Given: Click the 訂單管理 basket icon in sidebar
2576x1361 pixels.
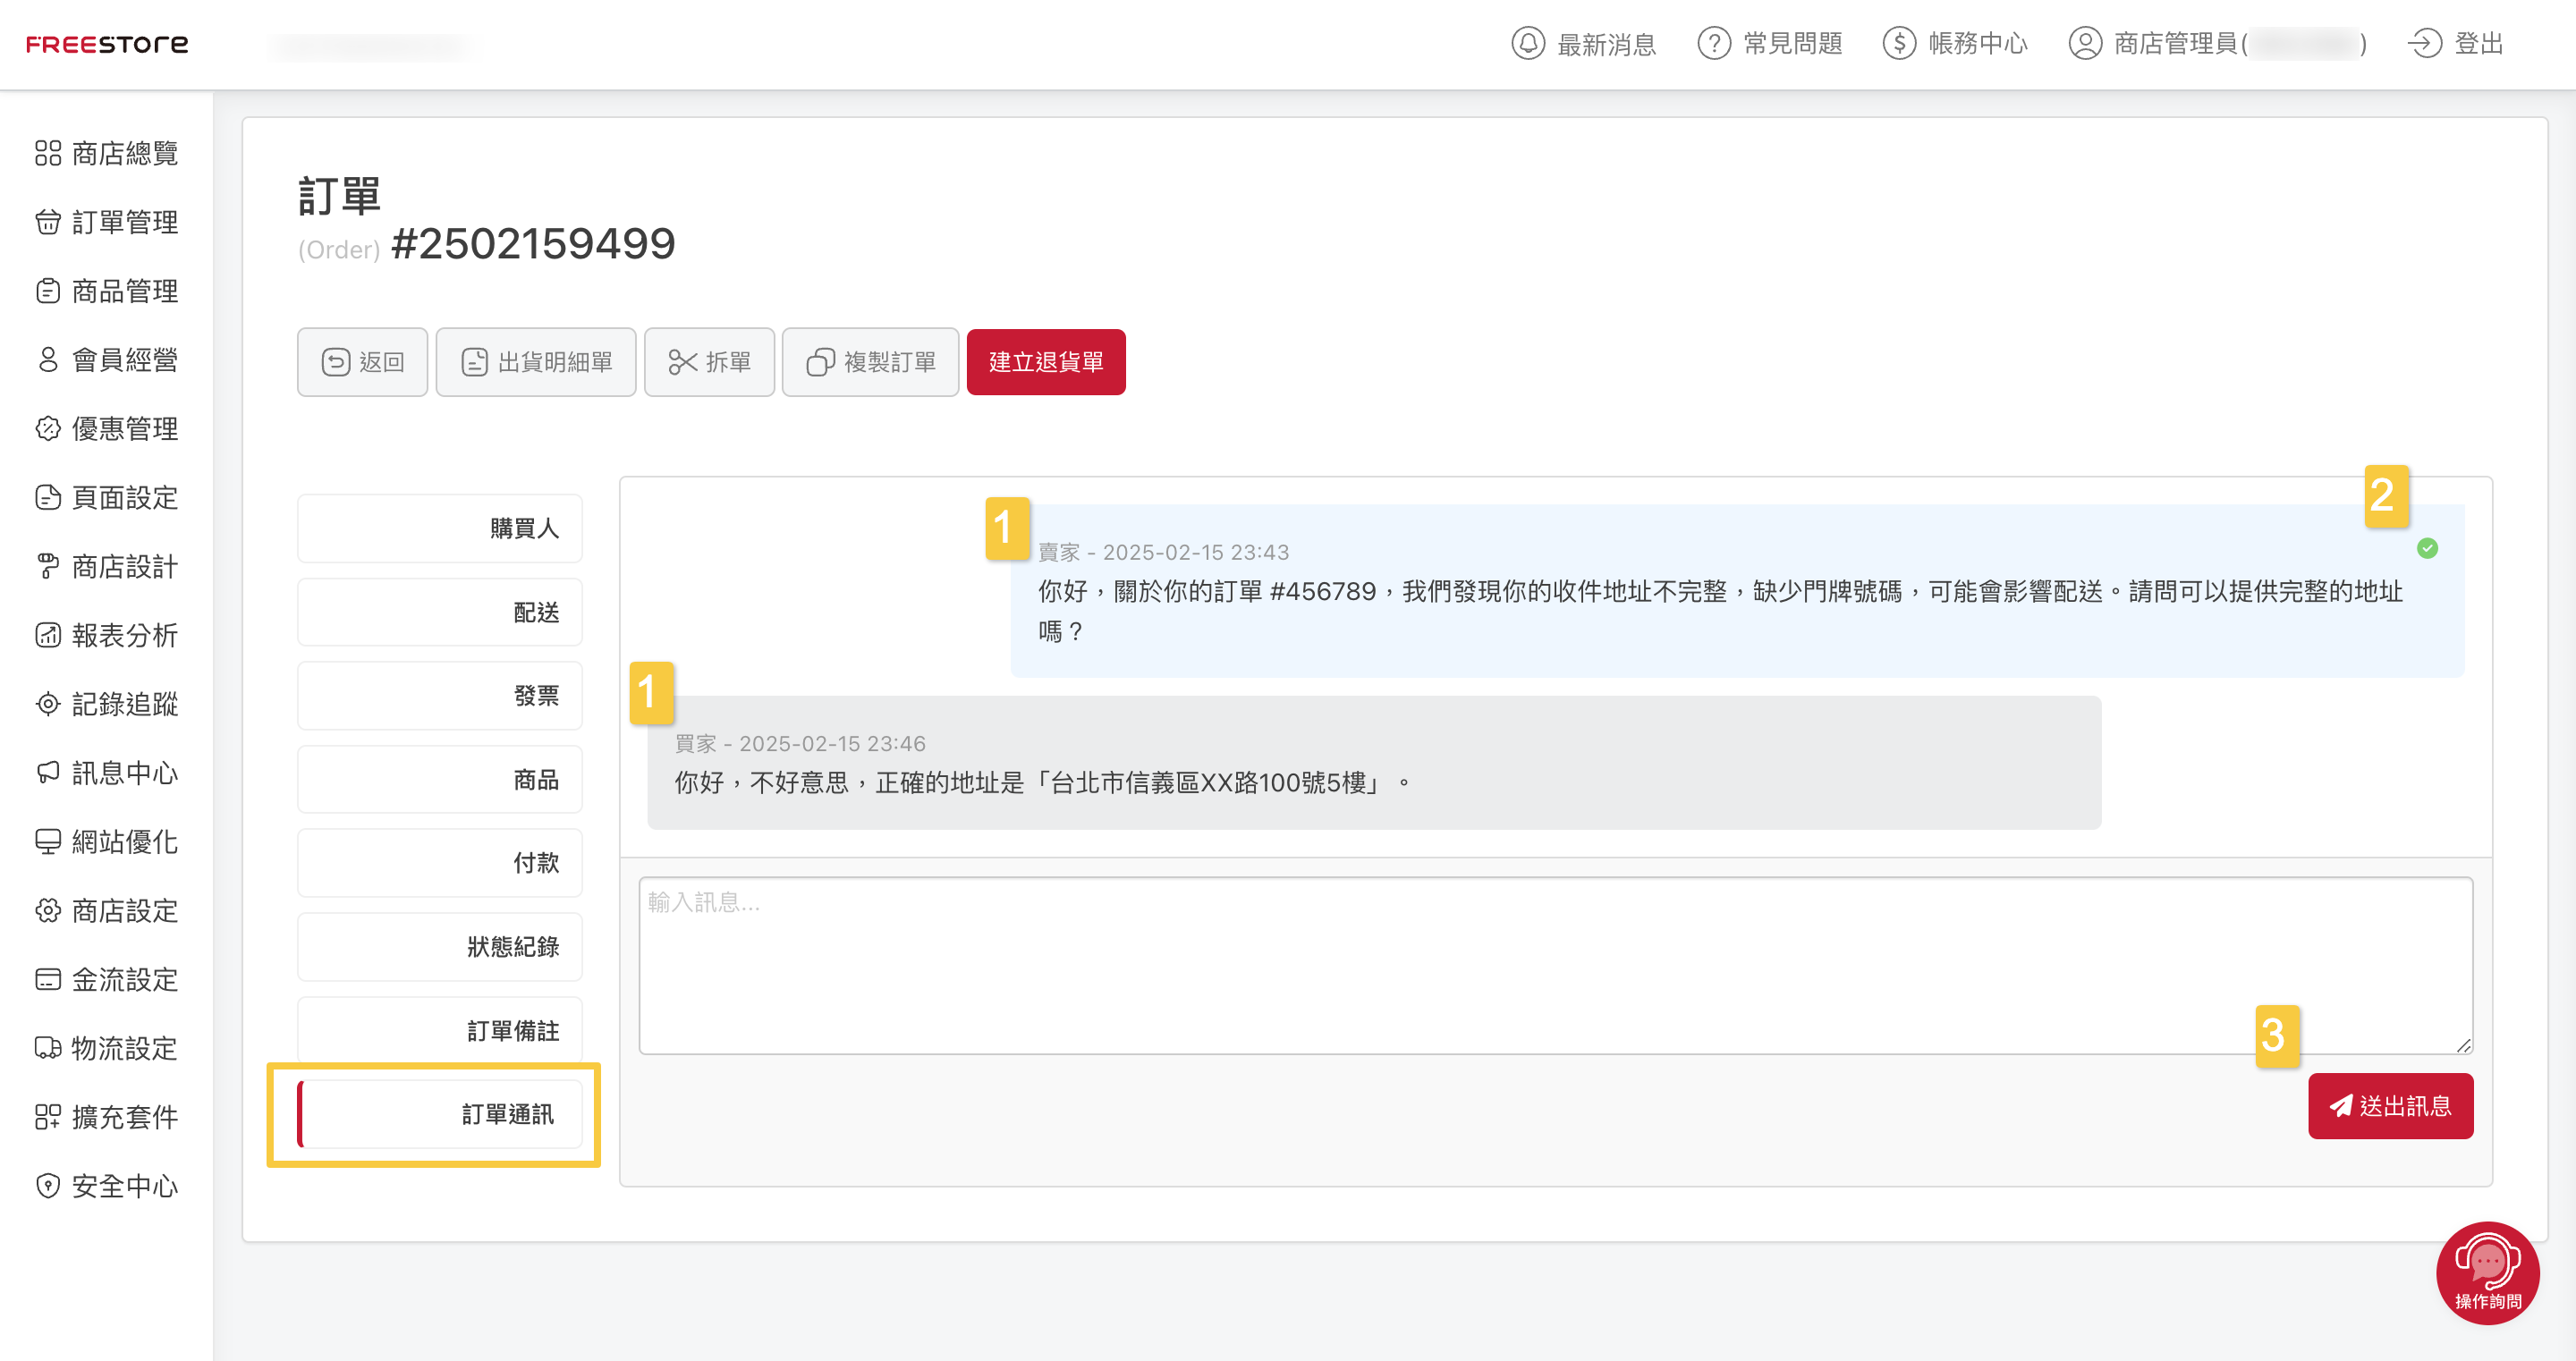Looking at the screenshot, I should [x=48, y=222].
